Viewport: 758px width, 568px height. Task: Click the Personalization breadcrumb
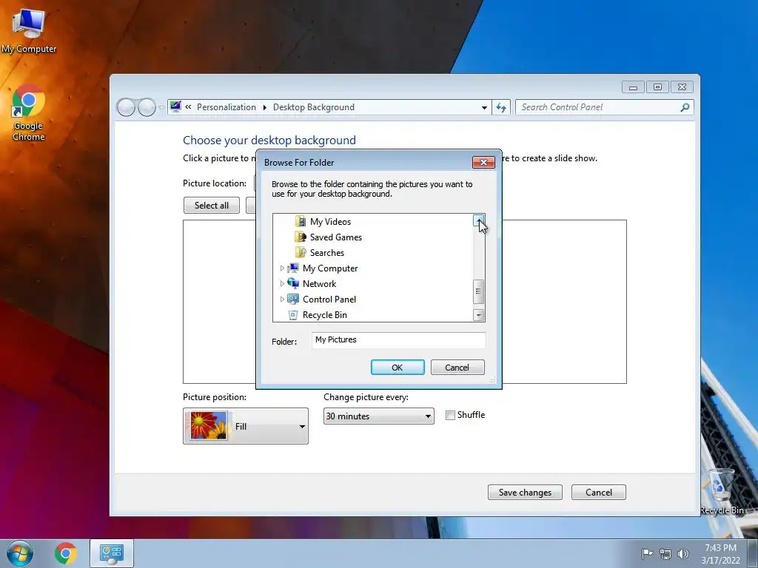point(227,107)
